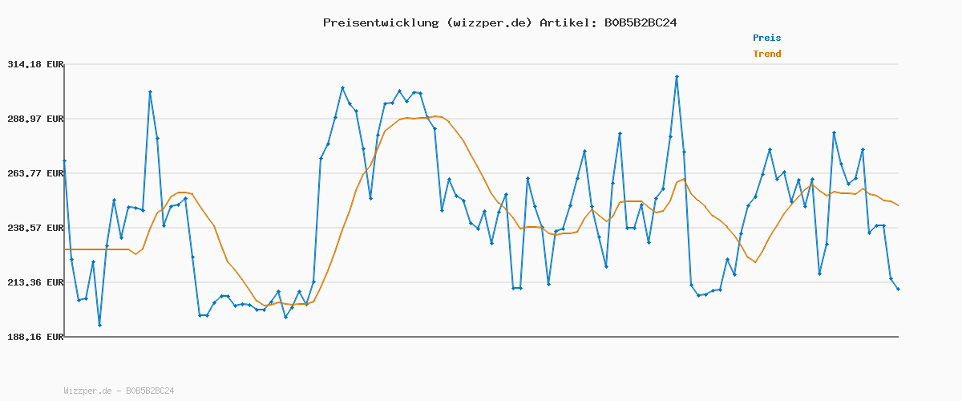
Task: Click the highest blue price peak on chart
Action: point(677,77)
